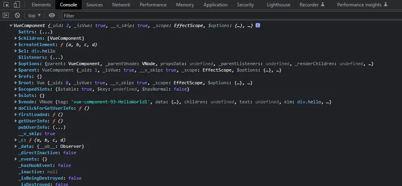Click the _isBeingDestroyed: false property
Viewport: 402px width, 186px height.
tap(50, 178)
